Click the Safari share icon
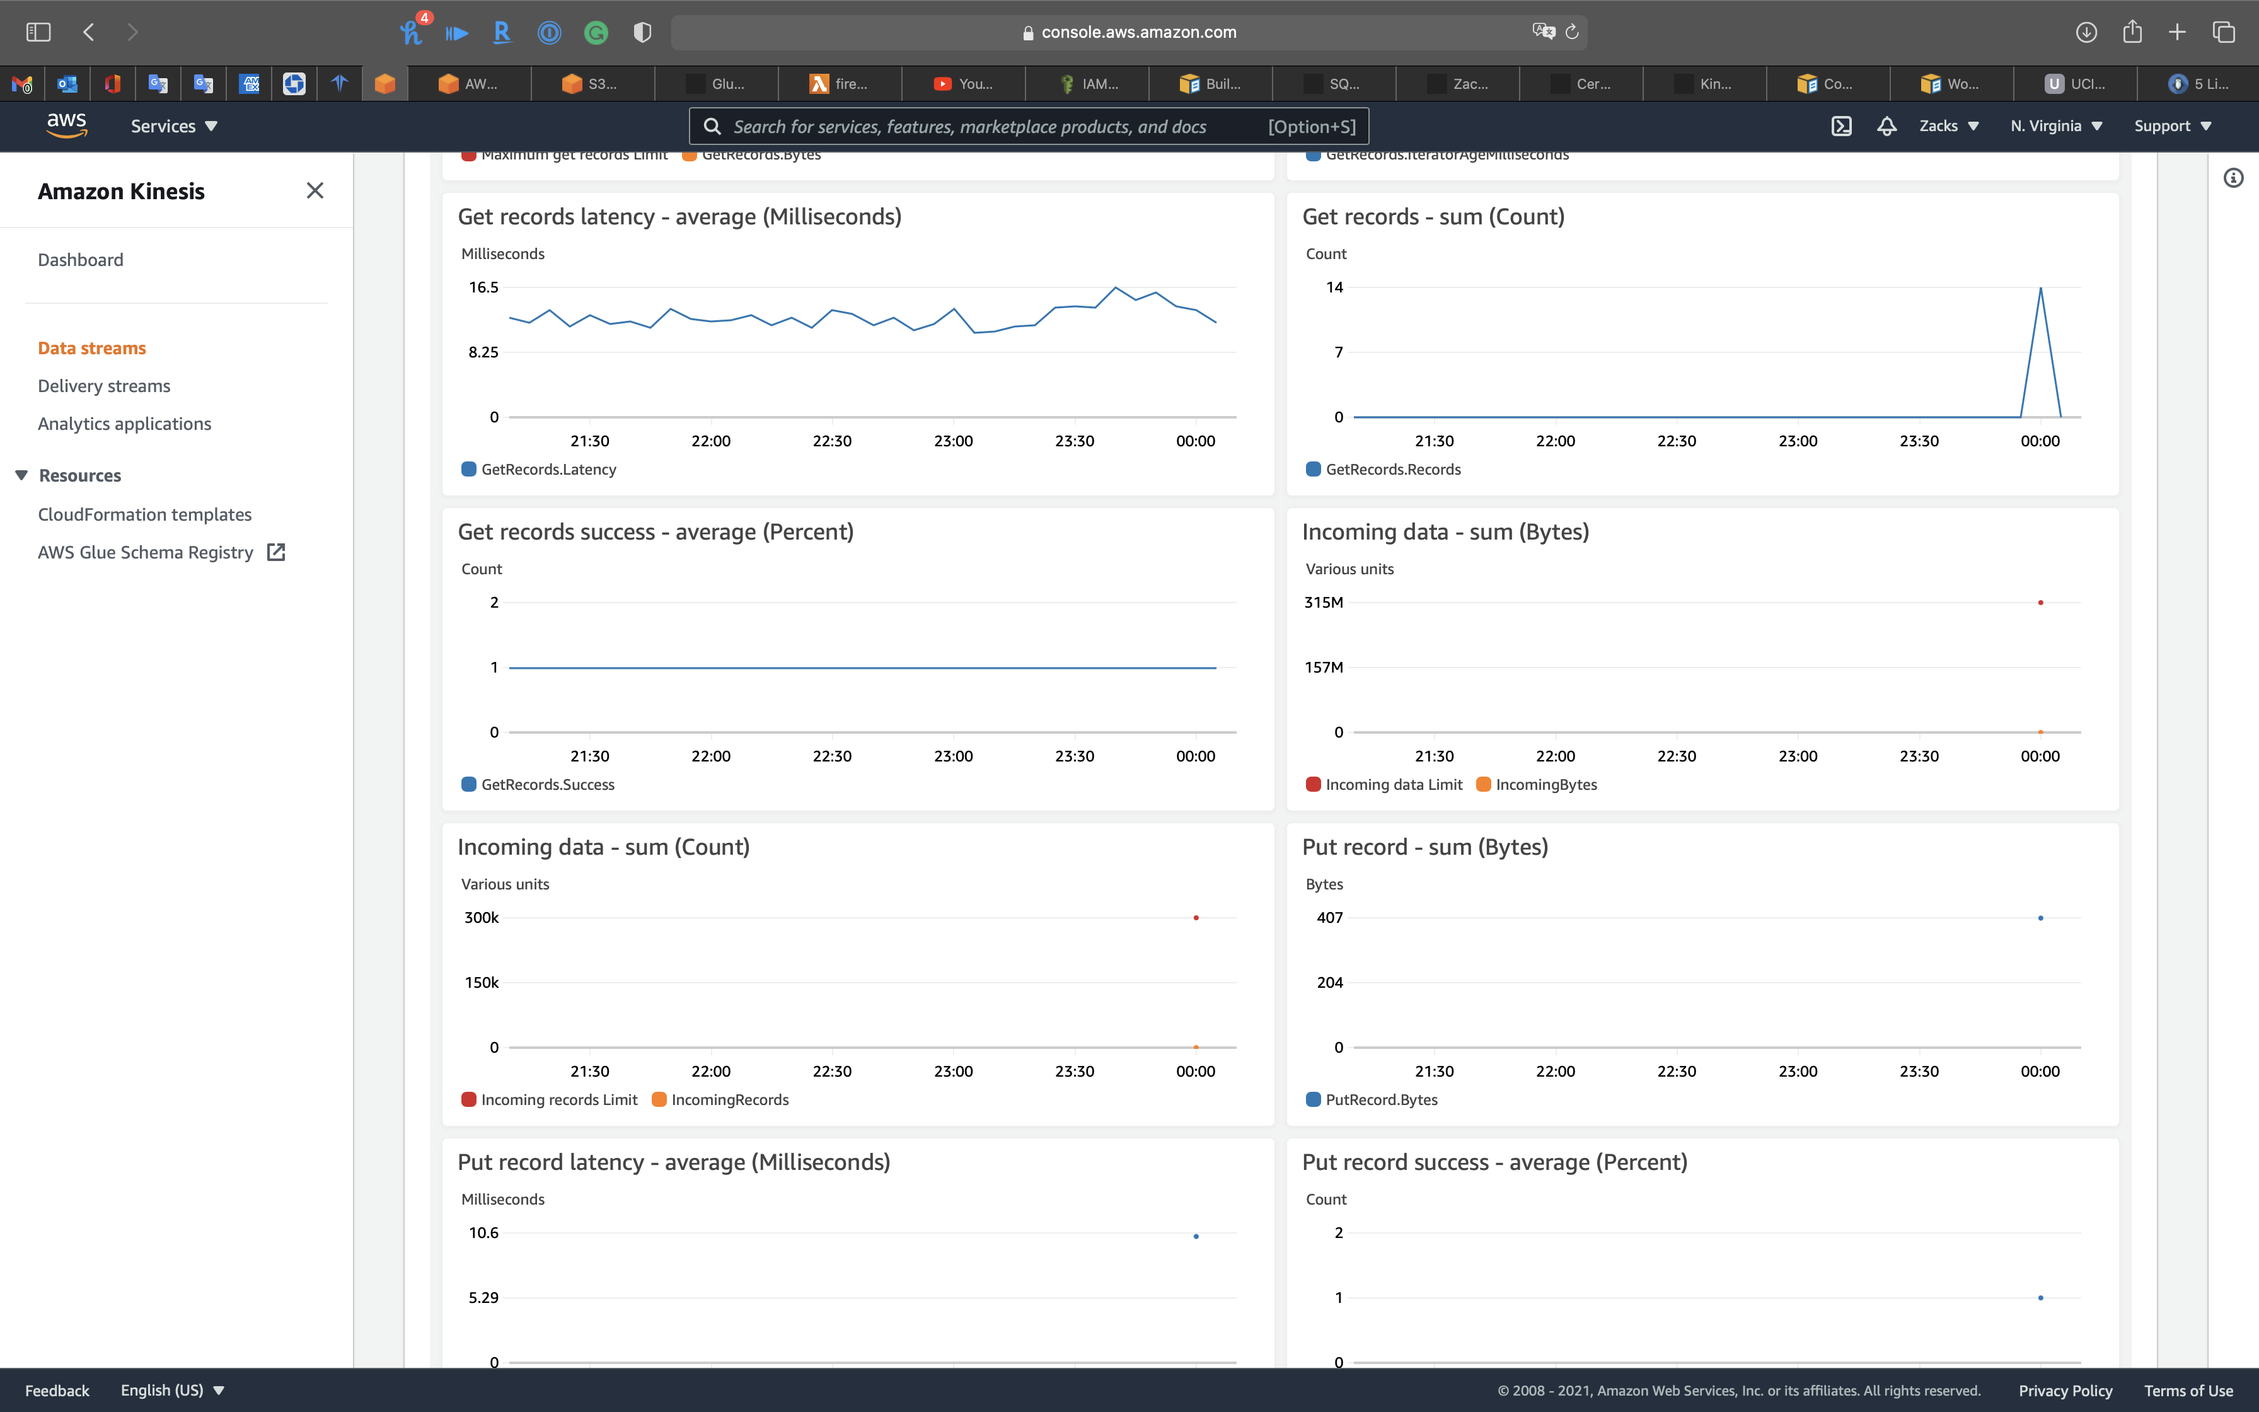2259x1412 pixels. [2132, 33]
